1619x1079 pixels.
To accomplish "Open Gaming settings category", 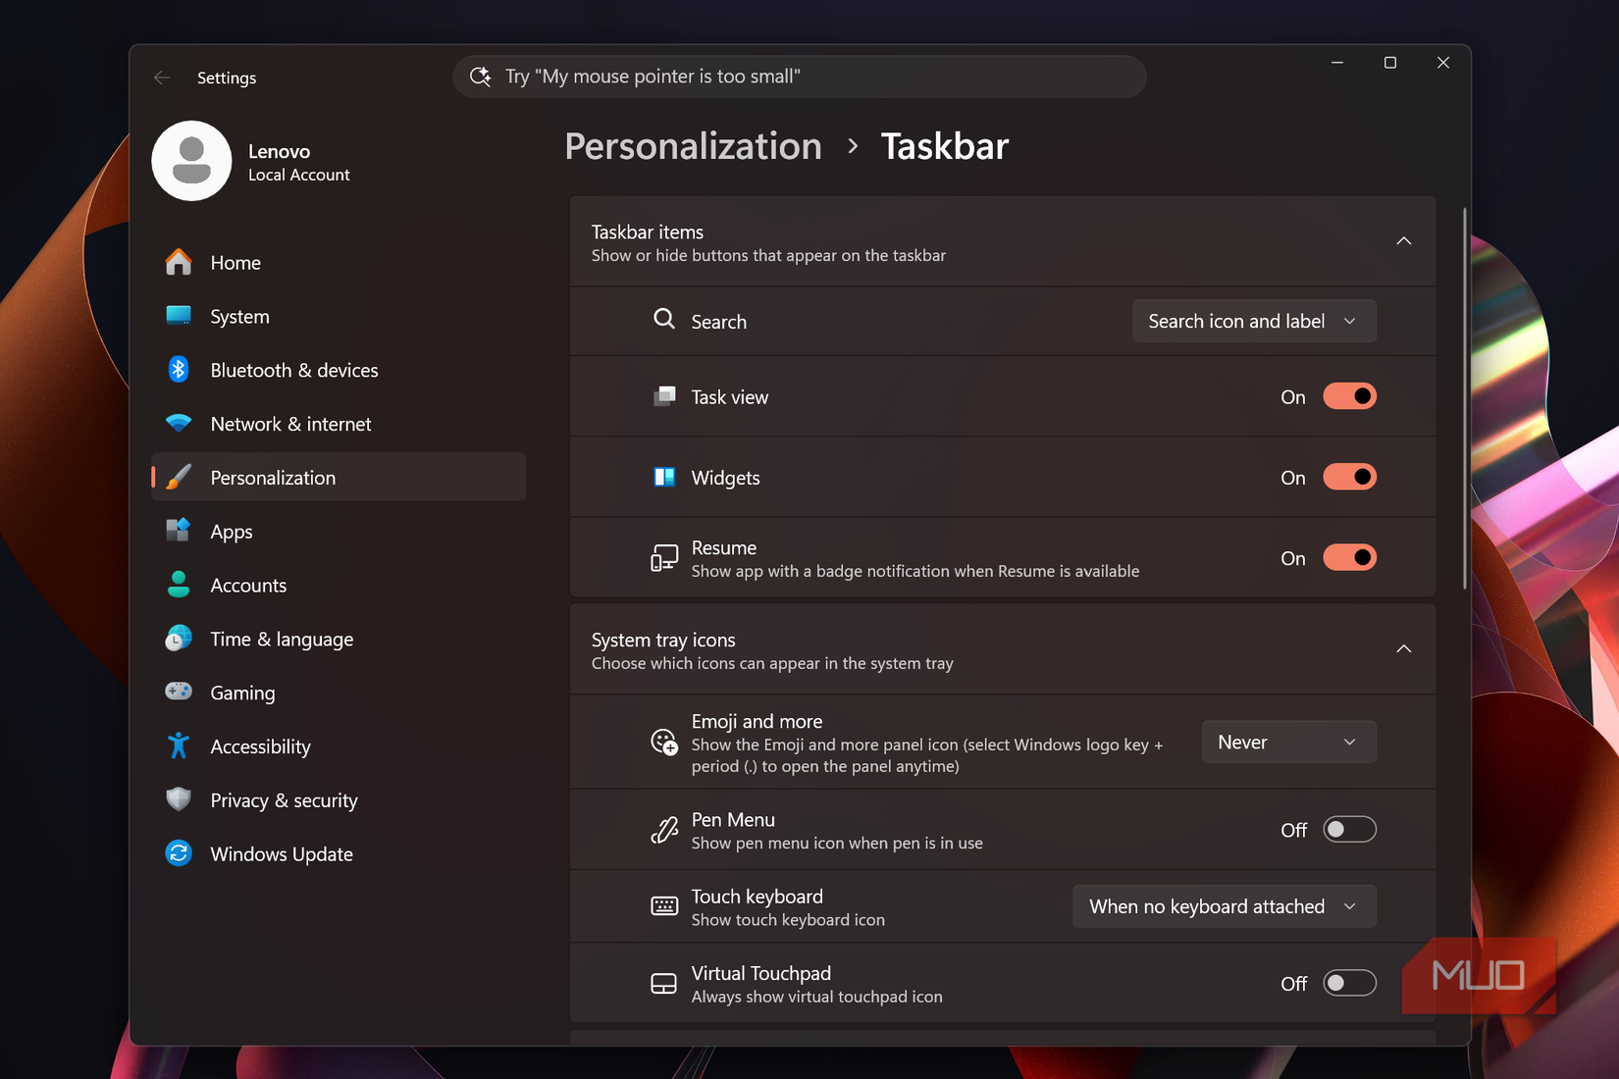I will click(x=339, y=693).
